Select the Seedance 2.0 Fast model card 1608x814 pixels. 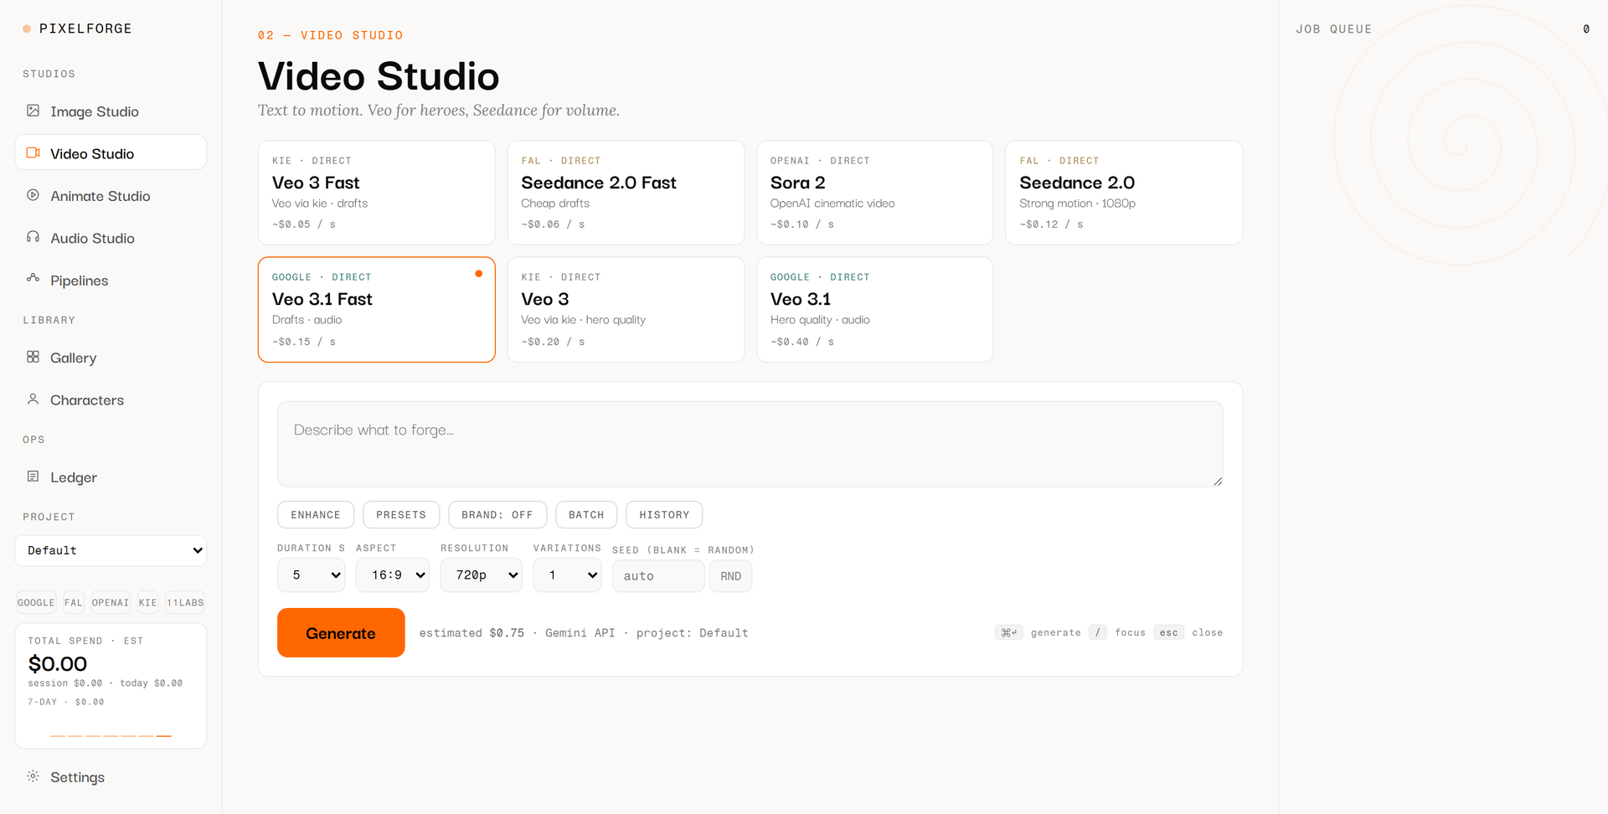click(x=626, y=193)
